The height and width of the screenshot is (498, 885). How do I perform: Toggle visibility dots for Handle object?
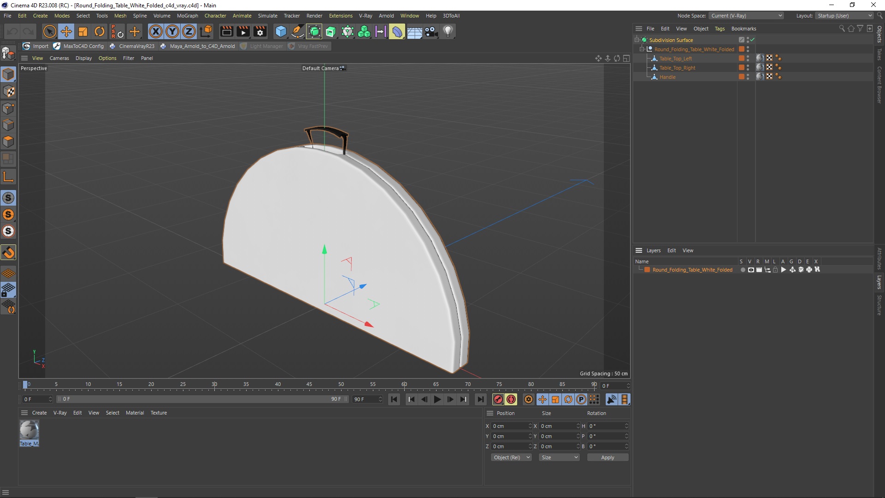tap(748, 77)
